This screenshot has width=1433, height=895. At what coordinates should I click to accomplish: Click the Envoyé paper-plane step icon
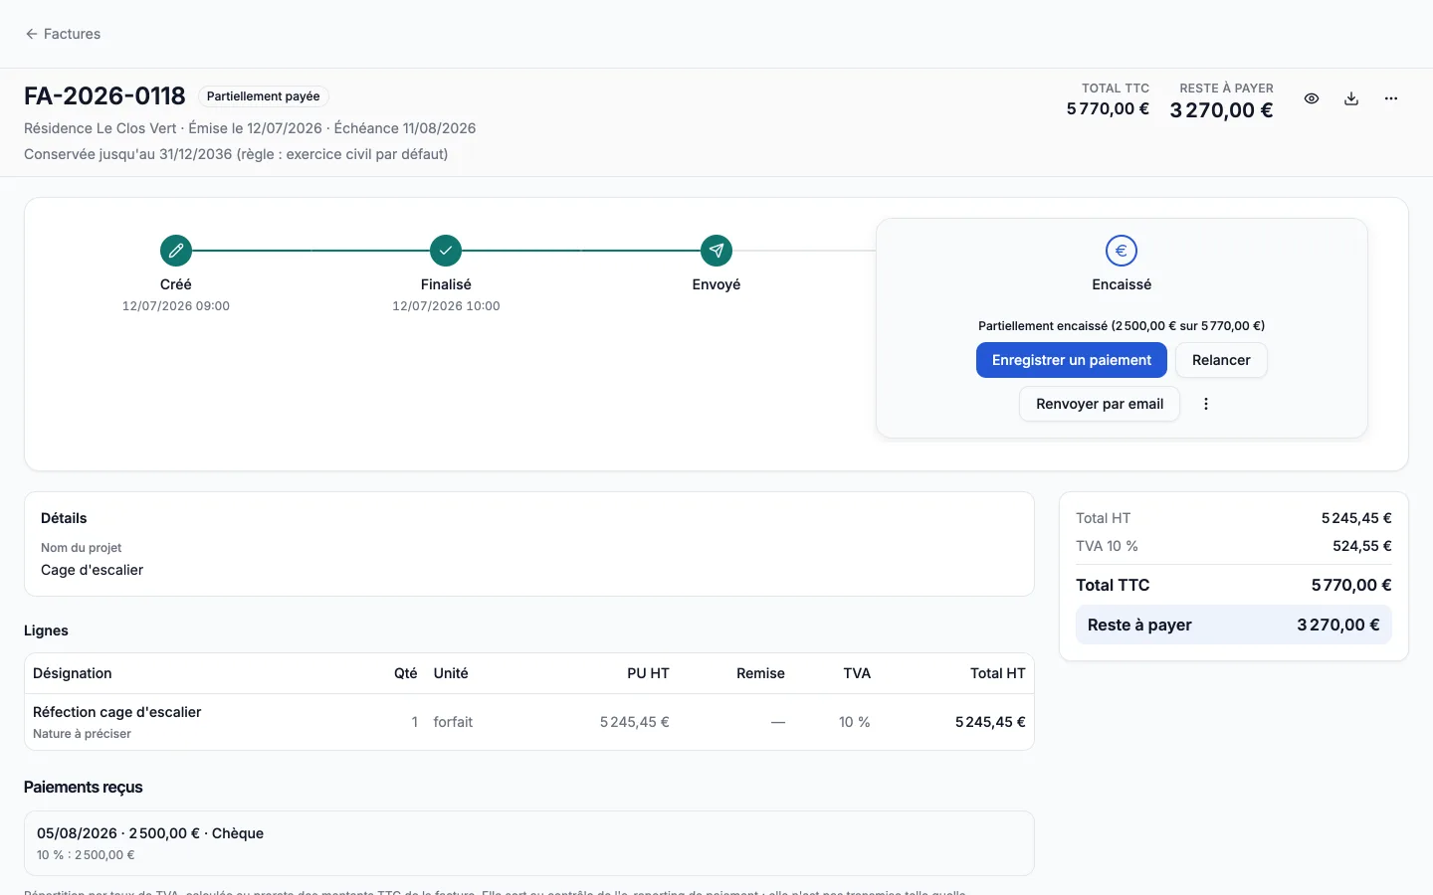coord(716,251)
